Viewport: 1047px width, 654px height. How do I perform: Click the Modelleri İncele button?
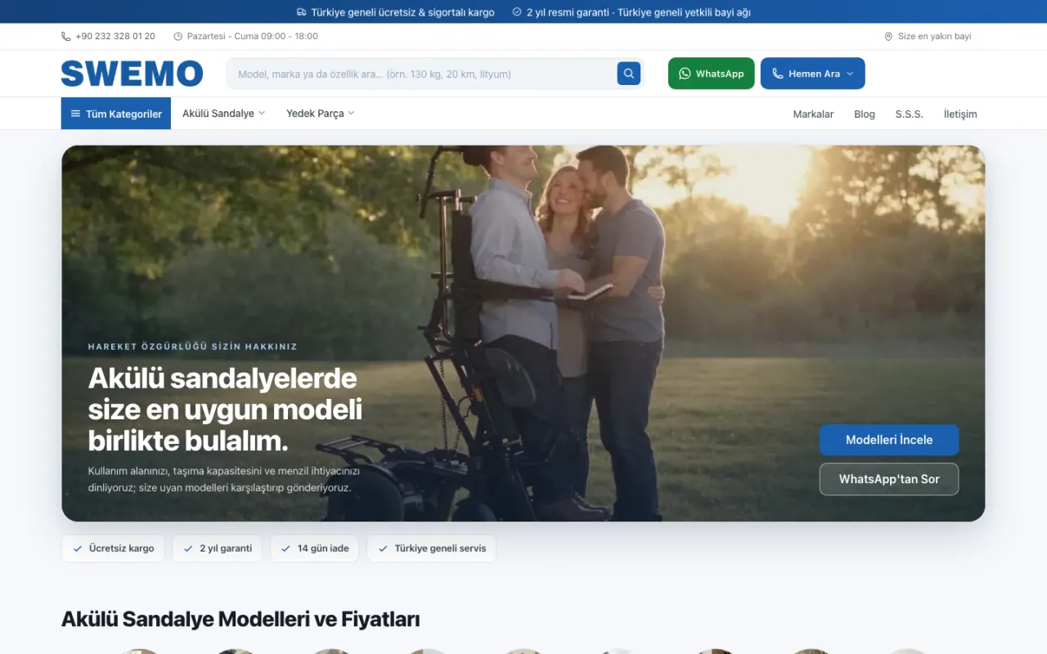889,440
